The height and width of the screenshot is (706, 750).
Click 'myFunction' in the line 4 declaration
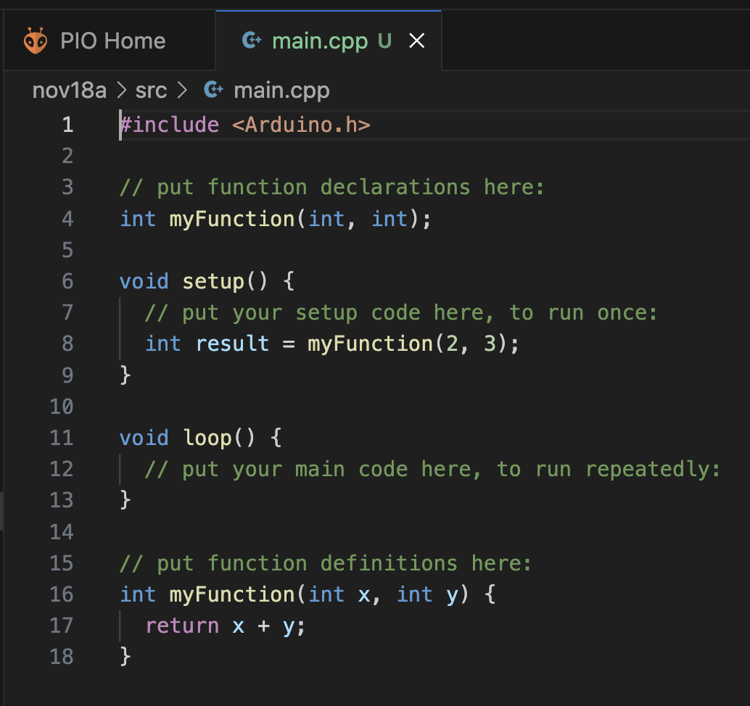232,219
